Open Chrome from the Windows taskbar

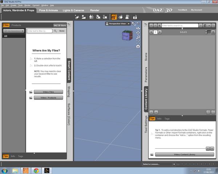click(36, 170)
